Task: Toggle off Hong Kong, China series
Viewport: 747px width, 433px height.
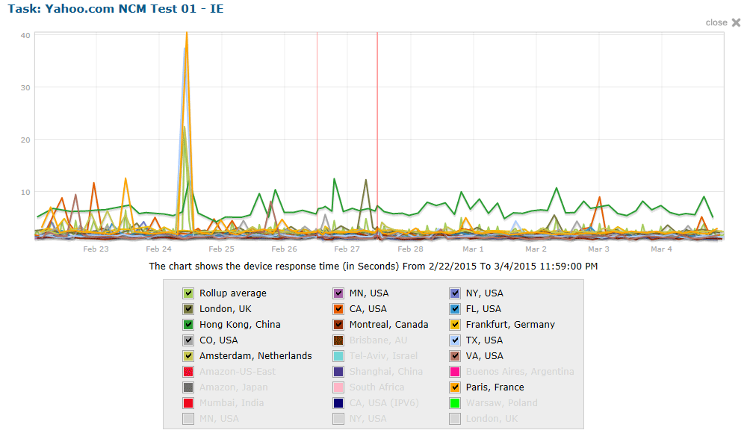Action: pyautogui.click(x=188, y=325)
